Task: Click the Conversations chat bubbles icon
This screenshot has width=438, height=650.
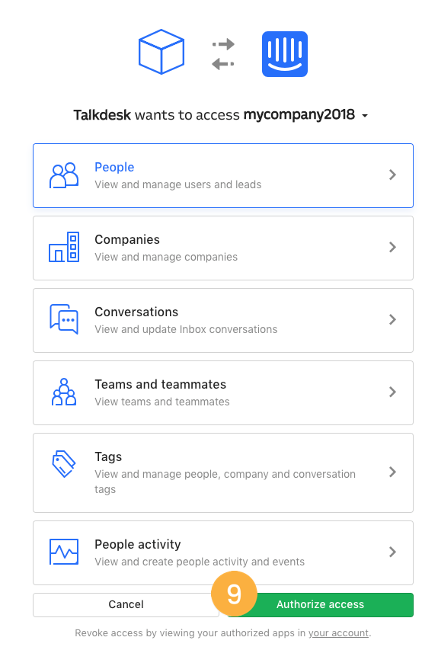Action: 64,319
